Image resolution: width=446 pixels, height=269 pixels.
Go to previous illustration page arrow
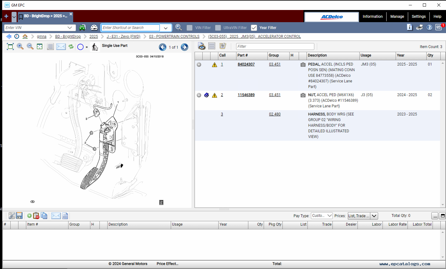point(163,47)
